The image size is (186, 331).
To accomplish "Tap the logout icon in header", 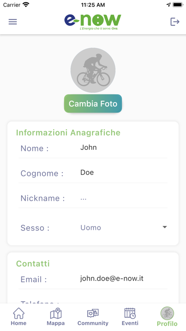I will 175,22.
